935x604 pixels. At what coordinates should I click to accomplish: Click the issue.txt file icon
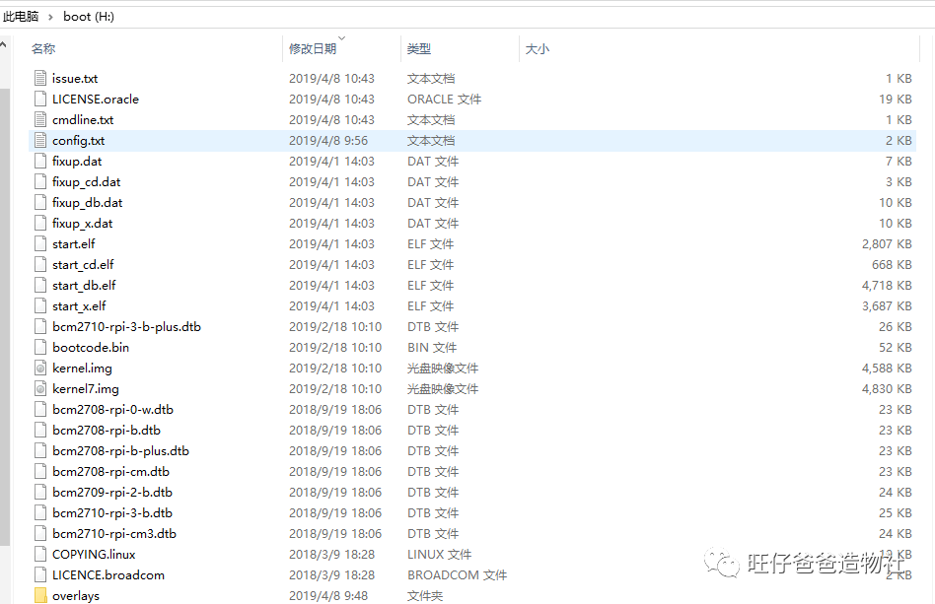(x=40, y=78)
